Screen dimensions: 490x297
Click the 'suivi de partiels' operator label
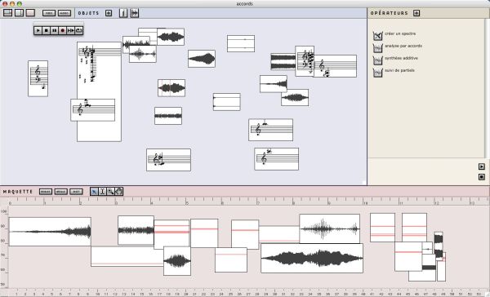tap(399, 70)
